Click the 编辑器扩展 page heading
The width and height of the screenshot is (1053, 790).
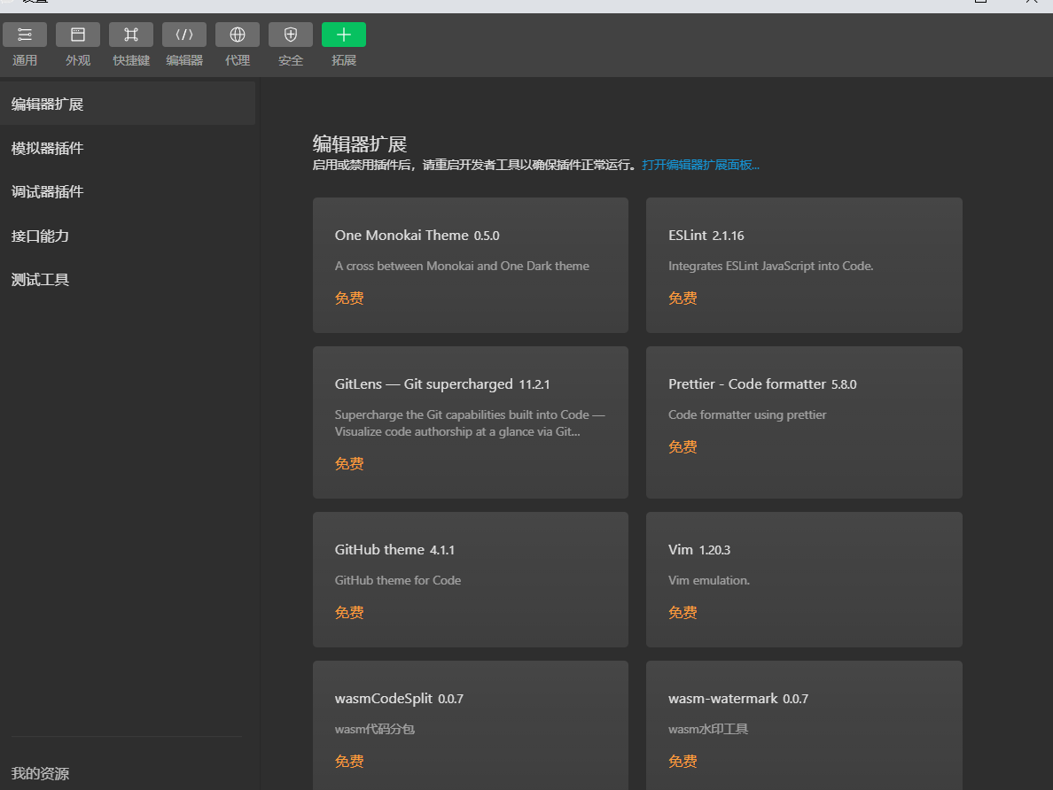(x=360, y=143)
